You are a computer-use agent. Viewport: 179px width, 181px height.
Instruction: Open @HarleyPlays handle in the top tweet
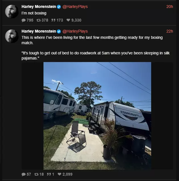tap(75, 7)
